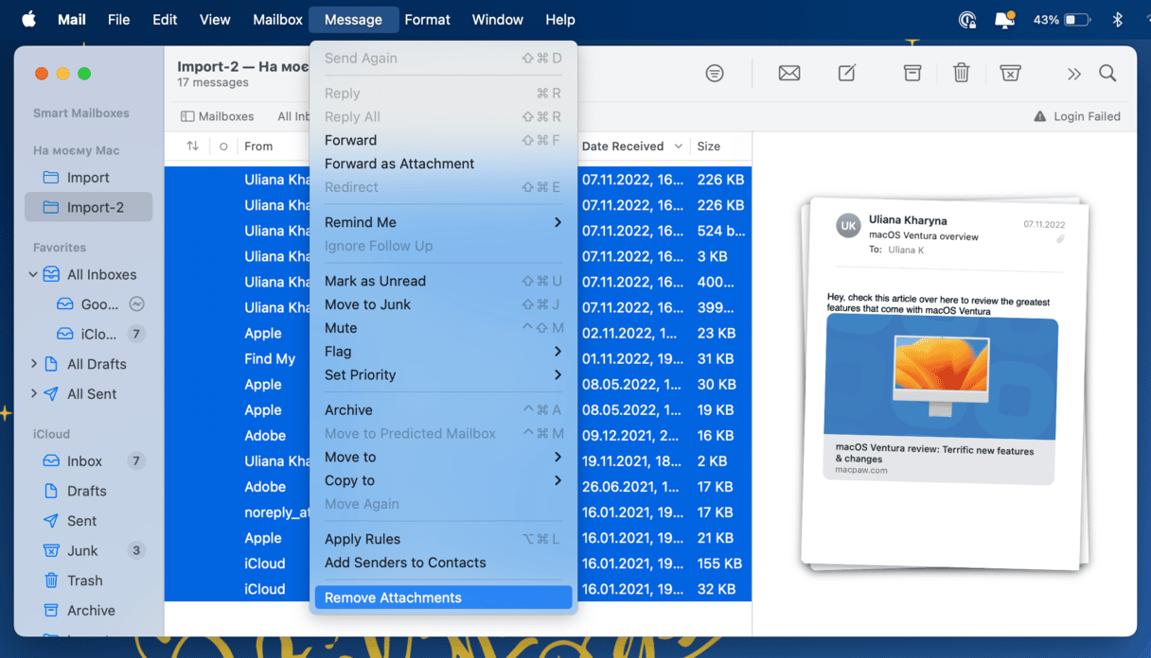Select Mark as Unread
The width and height of the screenshot is (1151, 658).
coord(443,281)
